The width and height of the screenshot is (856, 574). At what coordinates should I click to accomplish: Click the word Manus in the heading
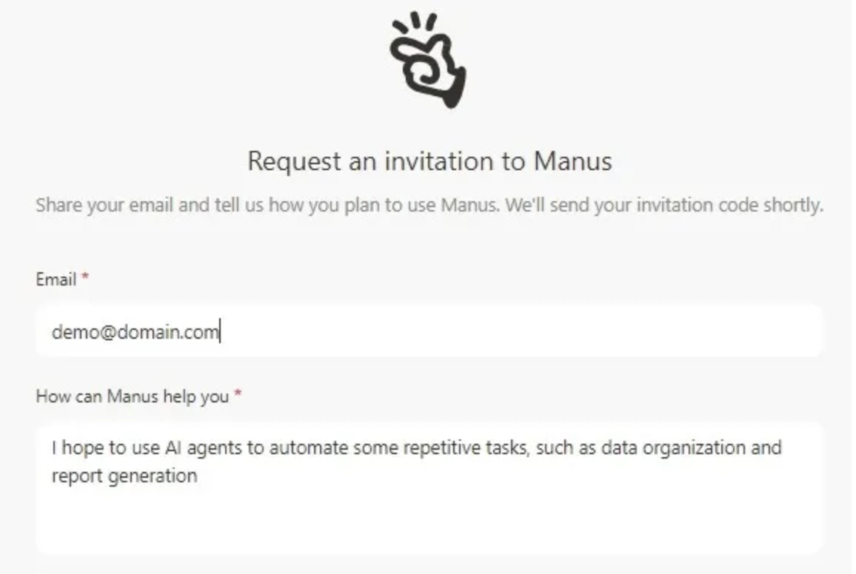tap(572, 161)
